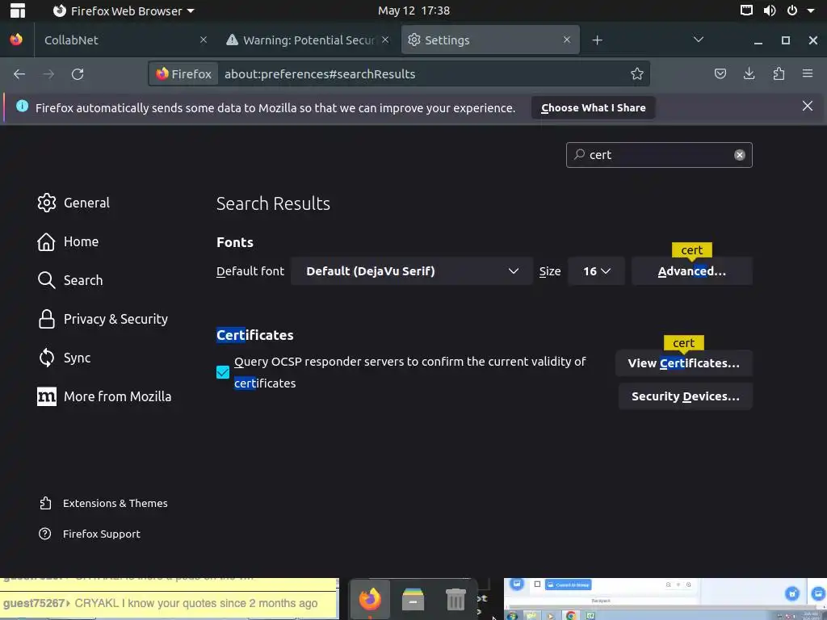Click the info icon in notification bar
This screenshot has width=827, height=620.
coord(22,106)
